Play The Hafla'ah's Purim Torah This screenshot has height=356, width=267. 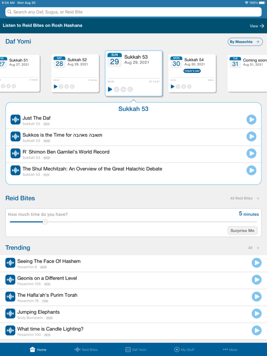point(256,297)
